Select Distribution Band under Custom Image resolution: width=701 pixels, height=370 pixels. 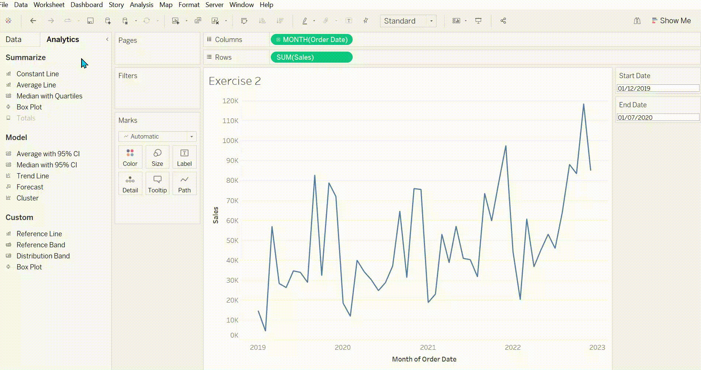coord(43,256)
